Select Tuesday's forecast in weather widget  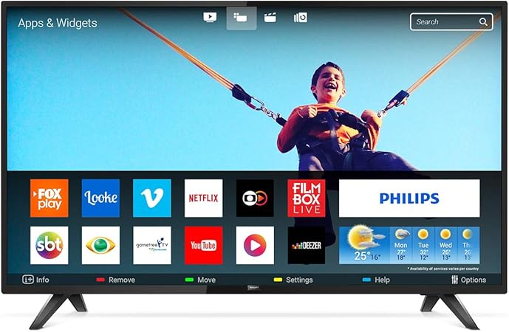click(423, 246)
